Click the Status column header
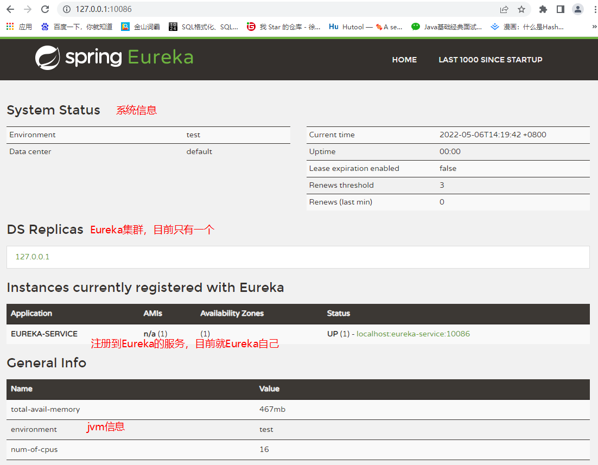 pyautogui.click(x=338, y=313)
